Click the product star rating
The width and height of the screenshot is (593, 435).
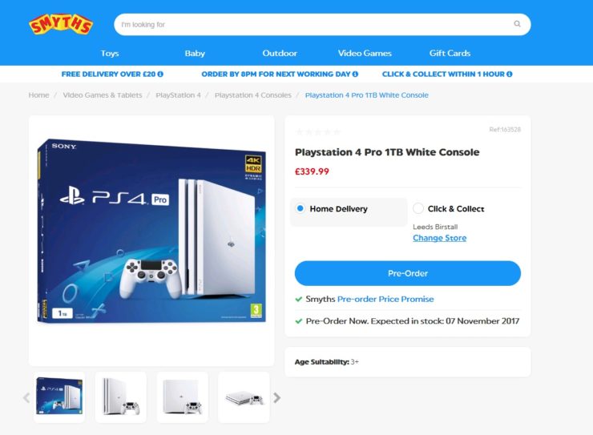pyautogui.click(x=318, y=132)
